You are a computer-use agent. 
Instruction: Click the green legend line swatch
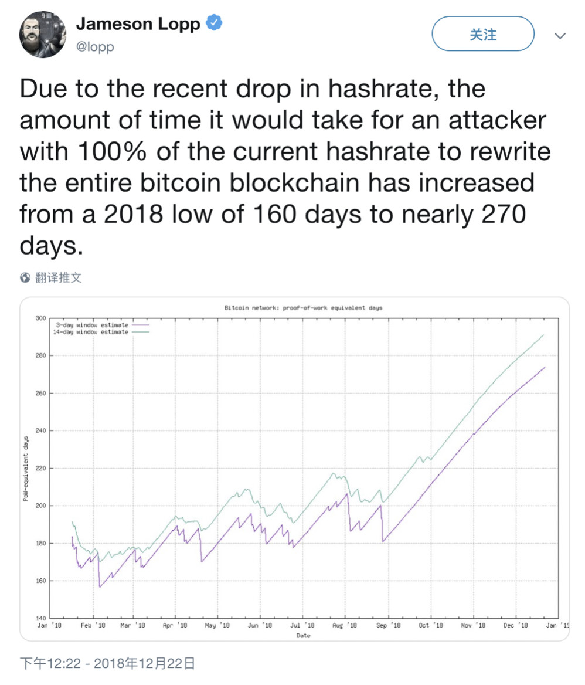[x=141, y=331]
